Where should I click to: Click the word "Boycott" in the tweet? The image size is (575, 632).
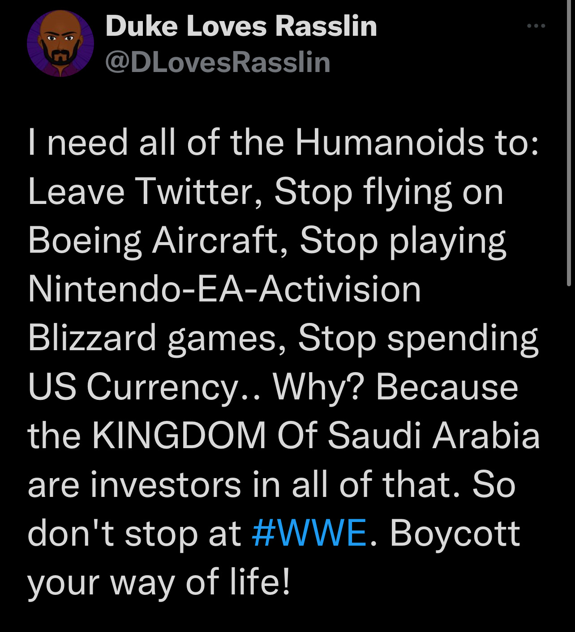pyautogui.click(x=455, y=533)
